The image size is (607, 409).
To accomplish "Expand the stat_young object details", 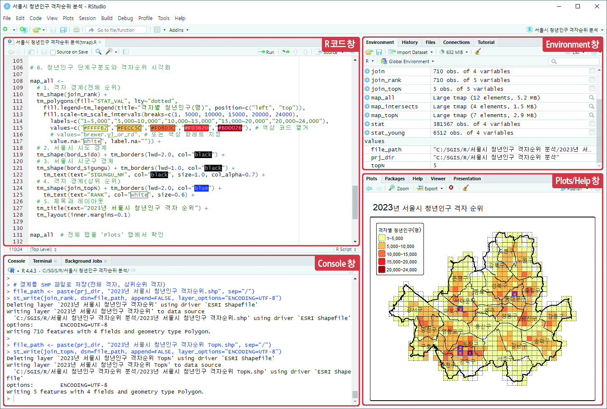I will (367, 133).
